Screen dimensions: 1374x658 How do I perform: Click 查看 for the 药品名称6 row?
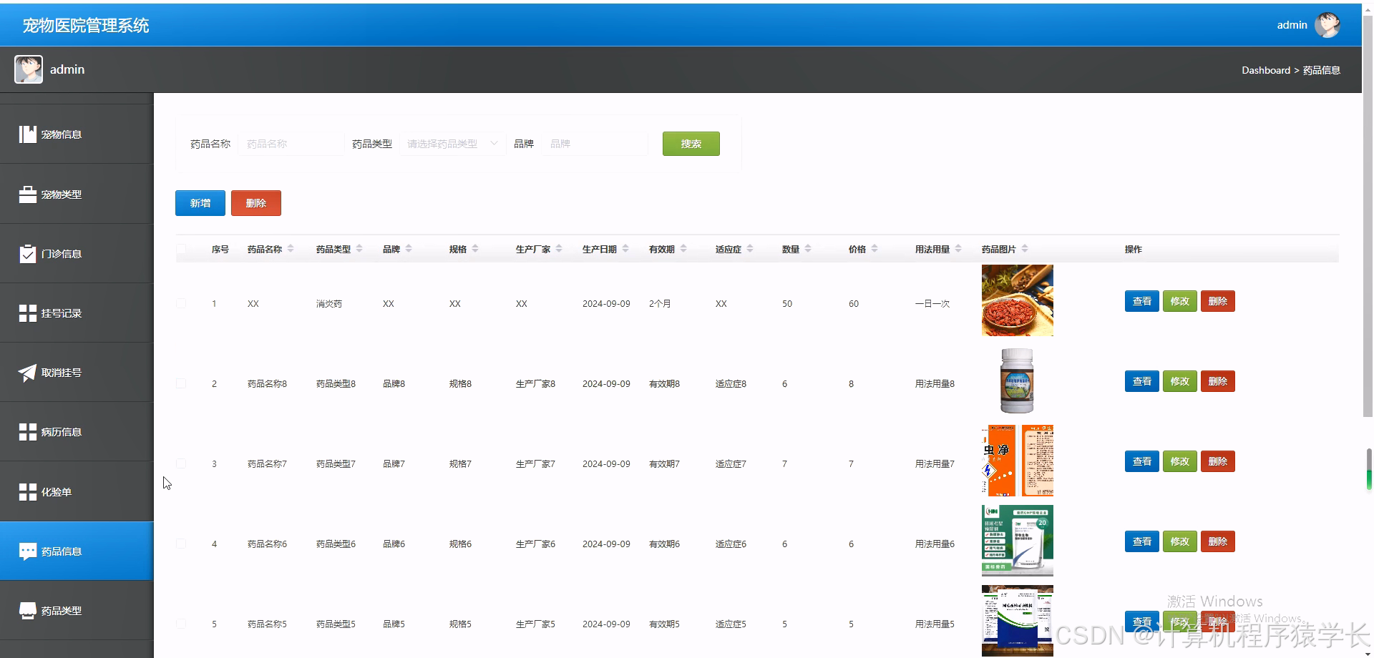click(1142, 541)
